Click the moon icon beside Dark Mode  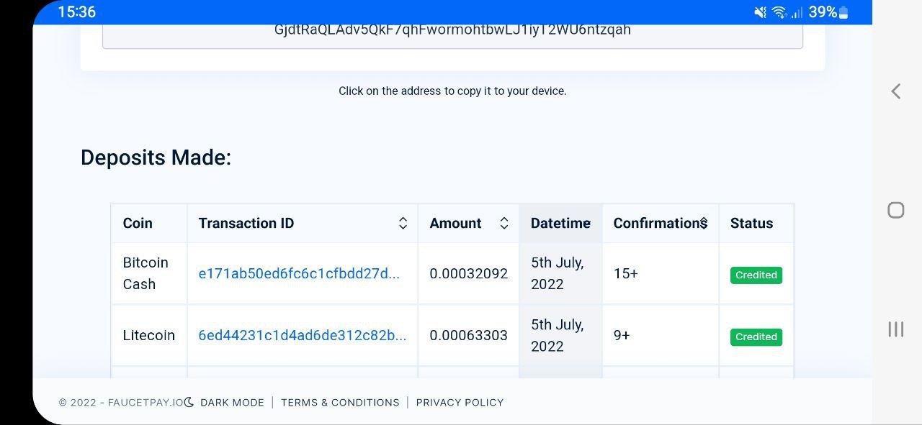coord(189,402)
